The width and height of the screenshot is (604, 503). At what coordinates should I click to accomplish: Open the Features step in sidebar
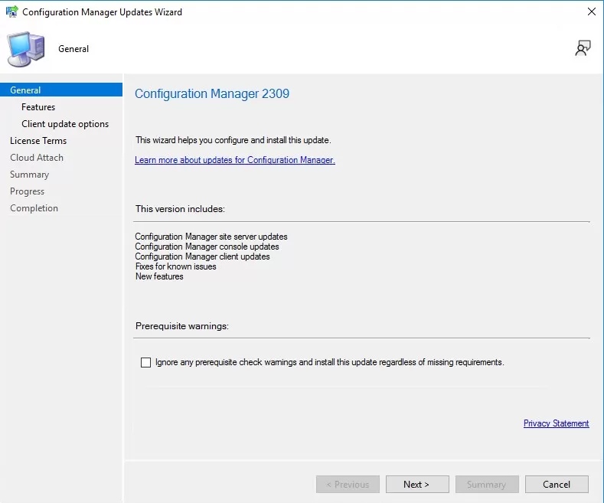38,106
